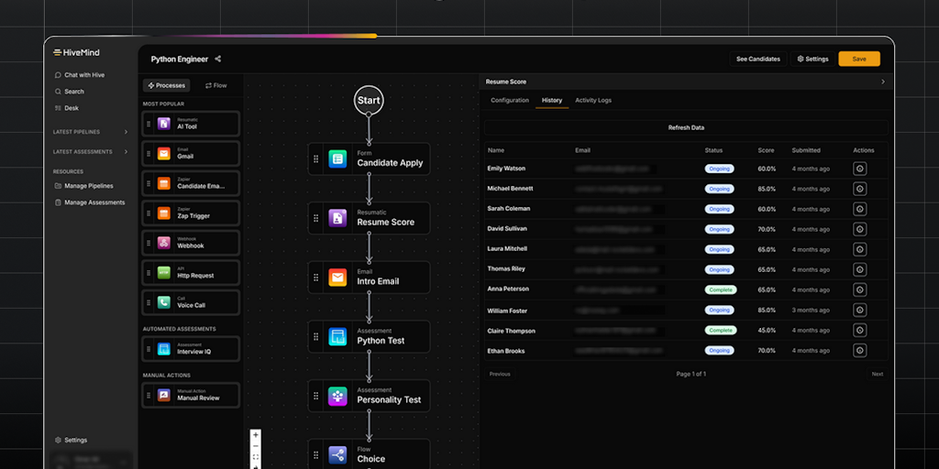
Task: Click action icon for Michael Bennett
Action: [860, 189]
